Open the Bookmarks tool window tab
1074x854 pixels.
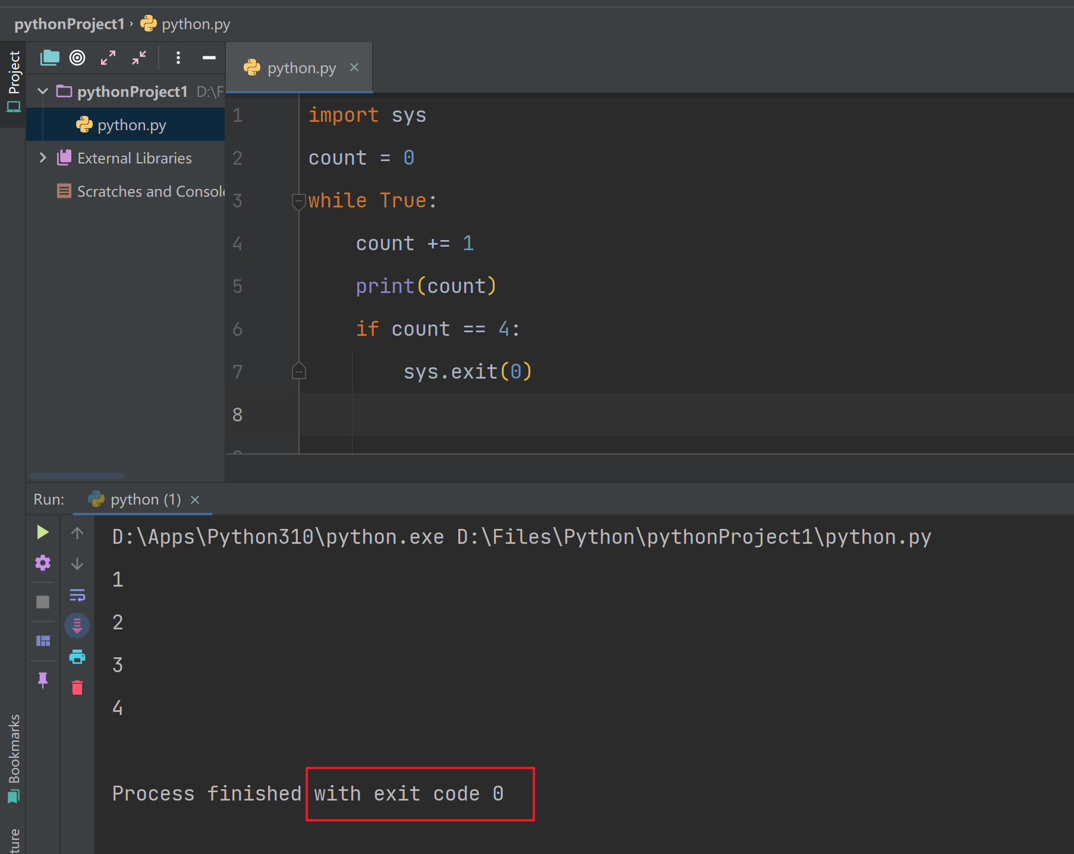tap(13, 758)
